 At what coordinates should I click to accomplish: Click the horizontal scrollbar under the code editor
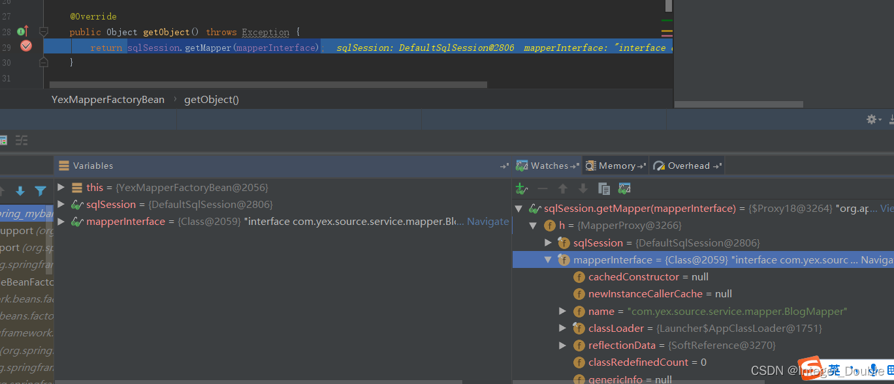pyautogui.click(x=268, y=85)
